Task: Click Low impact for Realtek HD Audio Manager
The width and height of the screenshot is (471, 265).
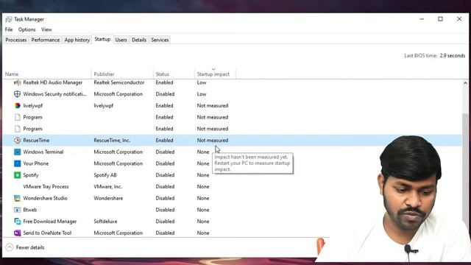Action: [202, 82]
